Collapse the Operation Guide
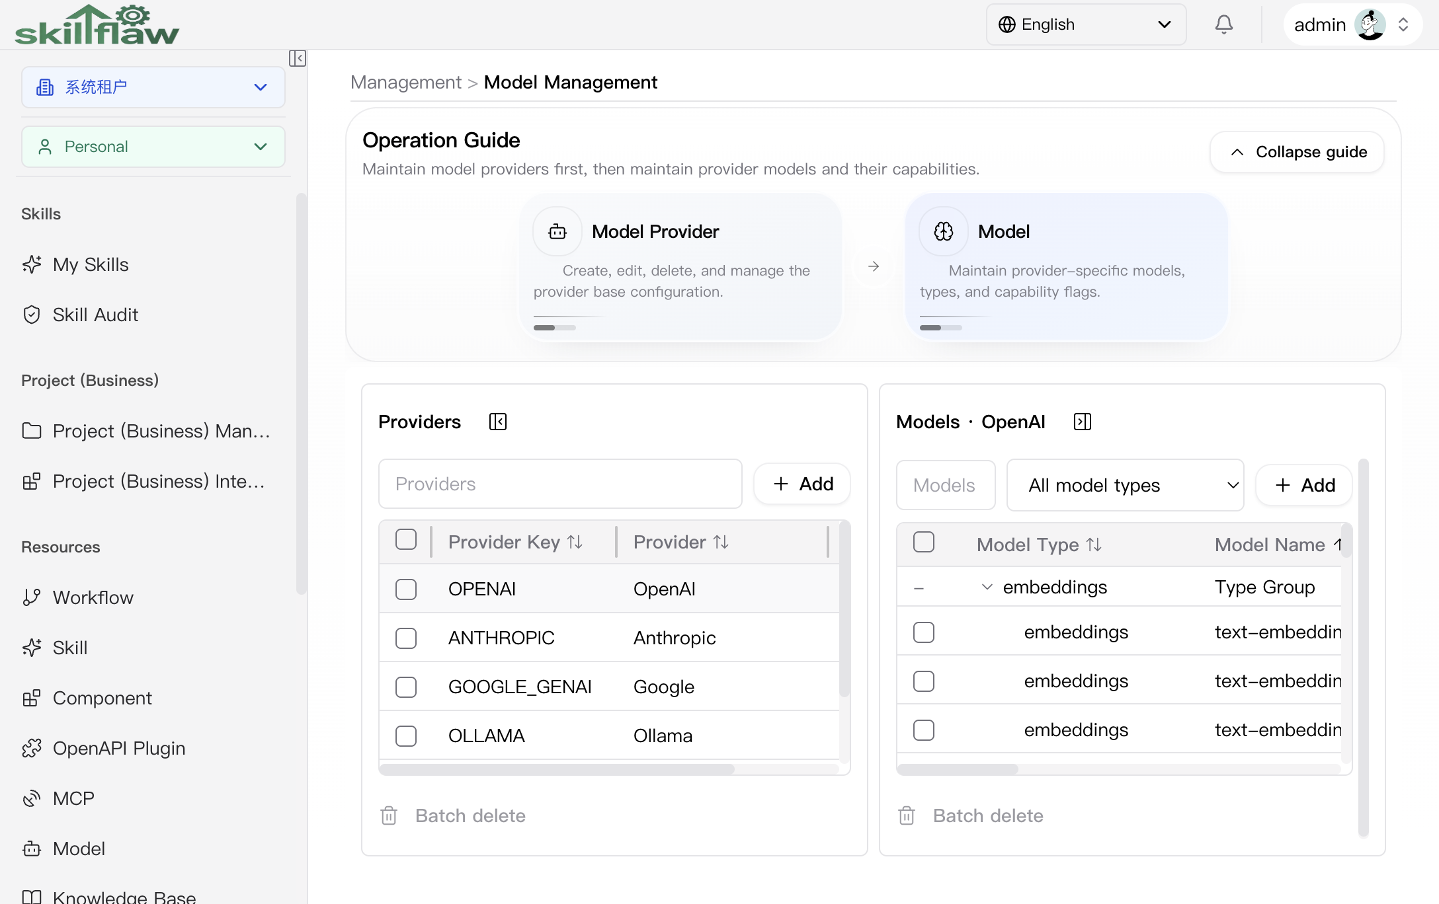This screenshot has height=904, width=1439. 1297,152
